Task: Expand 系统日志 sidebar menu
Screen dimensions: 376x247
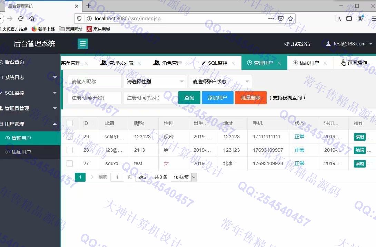Action: pos(30,77)
